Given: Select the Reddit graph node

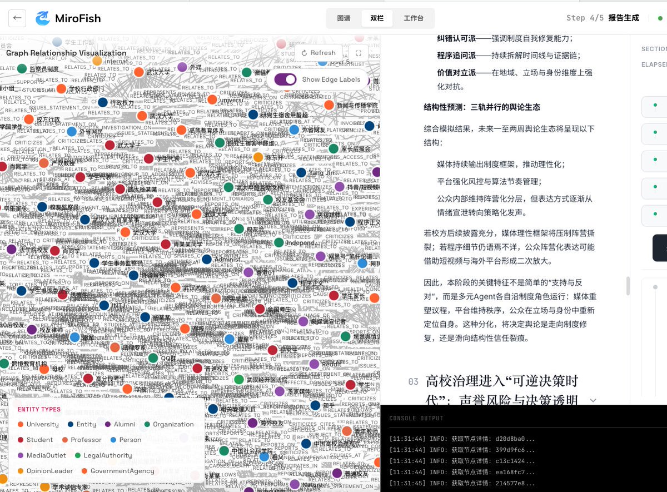Looking at the screenshot, I should 314,364.
